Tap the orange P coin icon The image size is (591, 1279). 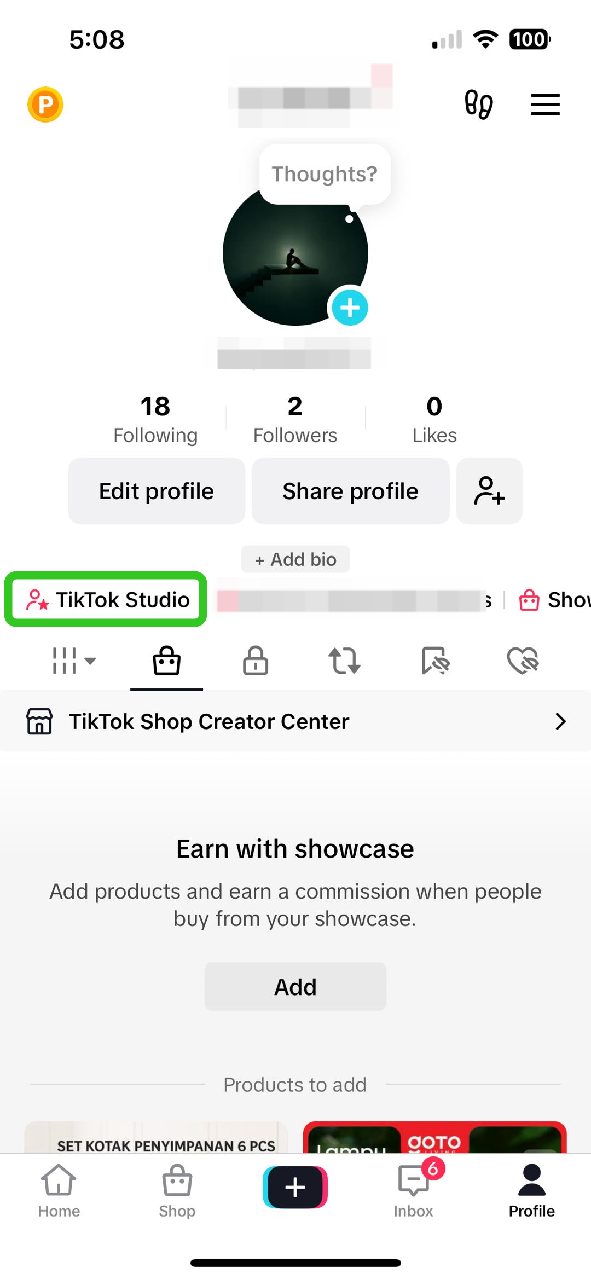point(45,105)
